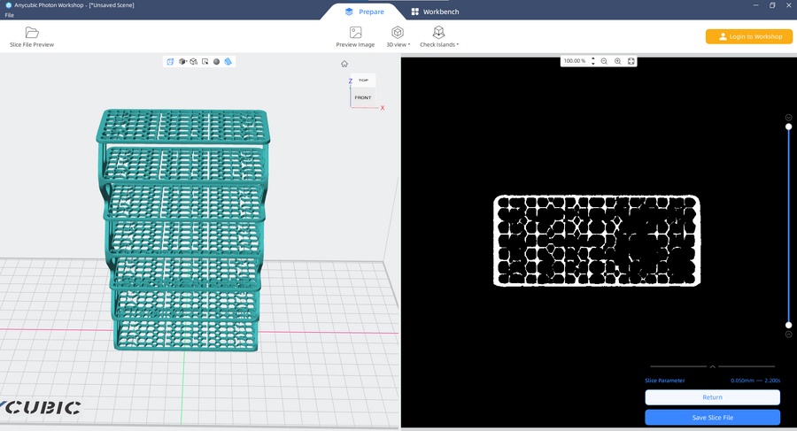
Task: Click the 100.00 % zoom input field
Action: tap(575, 61)
